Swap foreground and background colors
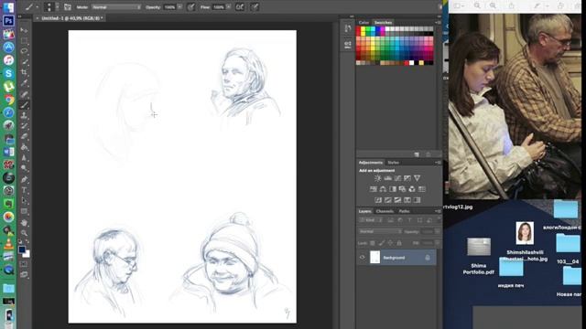This screenshot has width=586, height=329. coord(27,241)
